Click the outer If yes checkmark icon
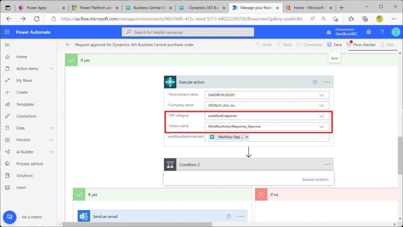 [x=72, y=60]
